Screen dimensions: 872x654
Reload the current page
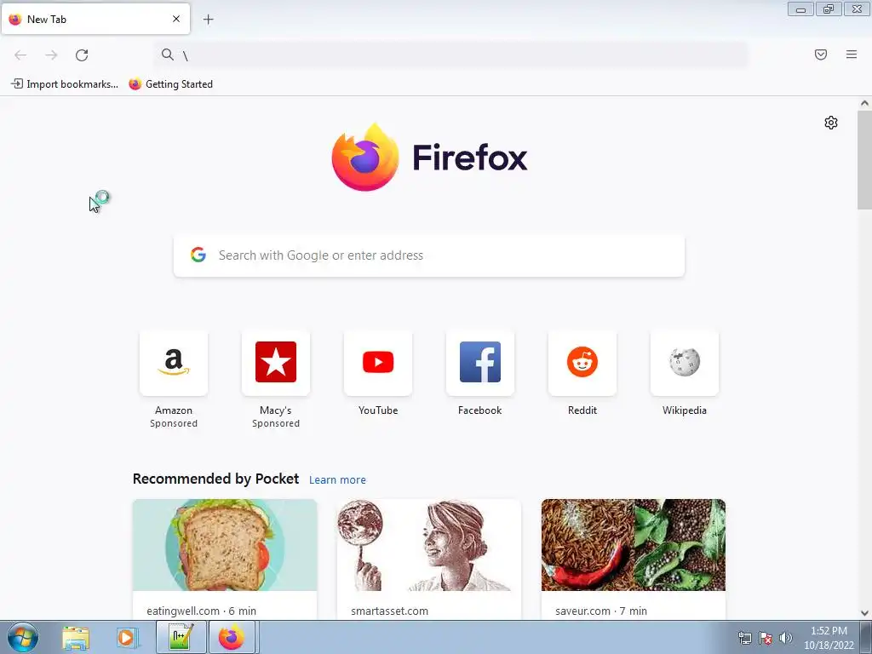click(82, 54)
